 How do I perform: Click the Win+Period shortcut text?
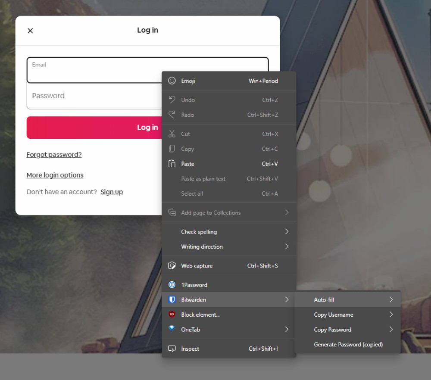coord(263,81)
